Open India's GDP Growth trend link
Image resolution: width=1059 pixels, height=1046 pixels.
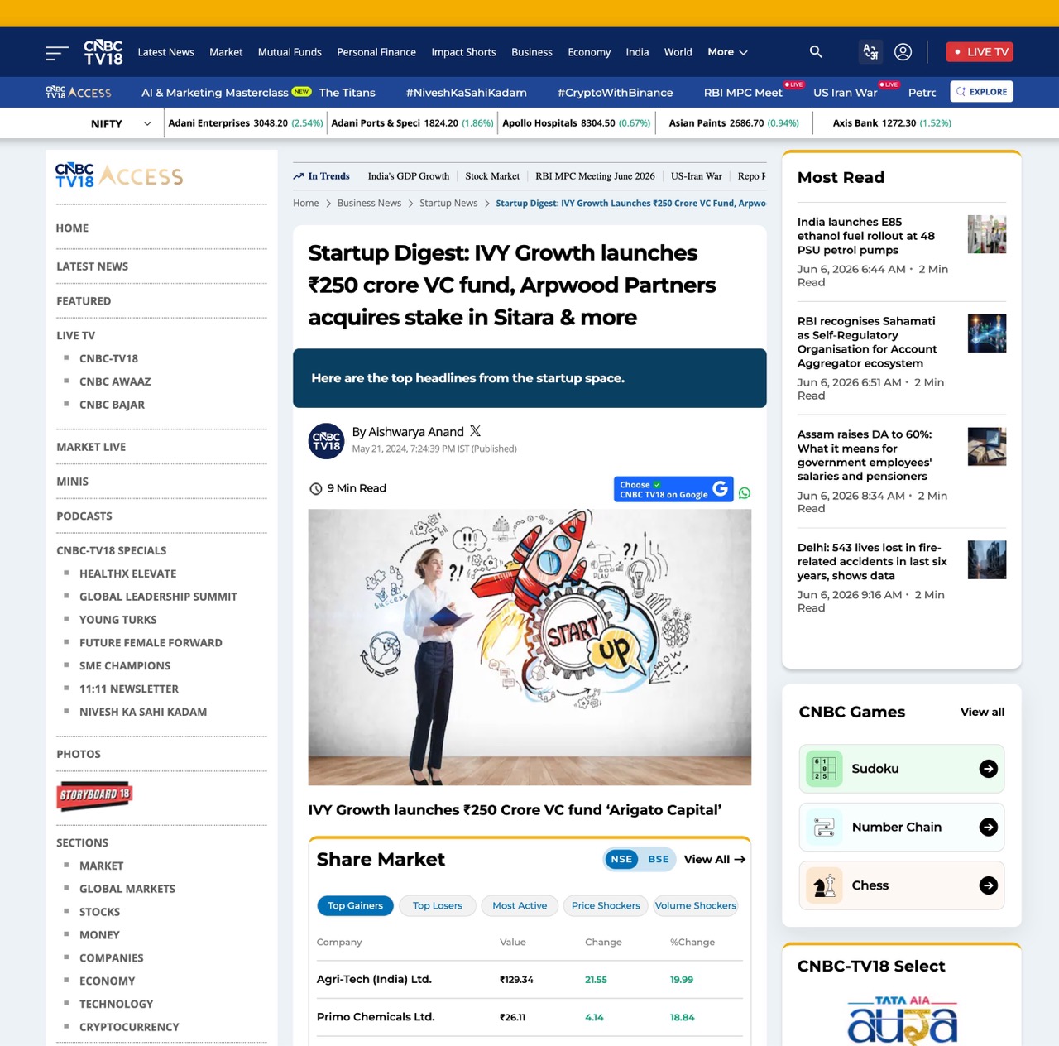[409, 176]
